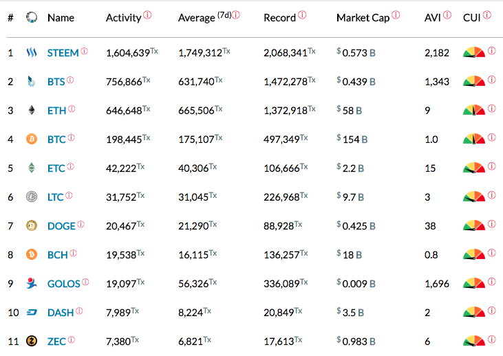Open the BCH coin link
This screenshot has height=356, width=503.
click(58, 255)
